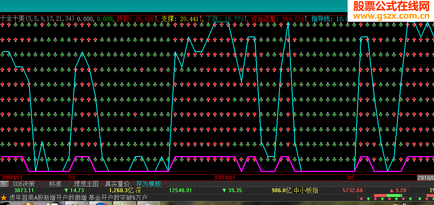The image size is (434, 205).
Task: Click the 深 index label in status bar
Action: pos(139,190)
